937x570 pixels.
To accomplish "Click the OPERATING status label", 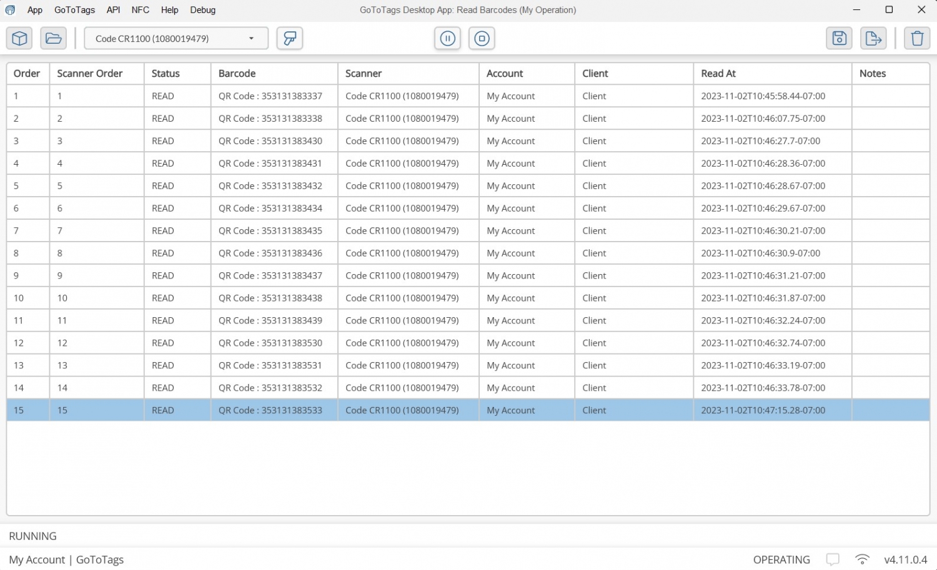I will [x=781, y=559].
